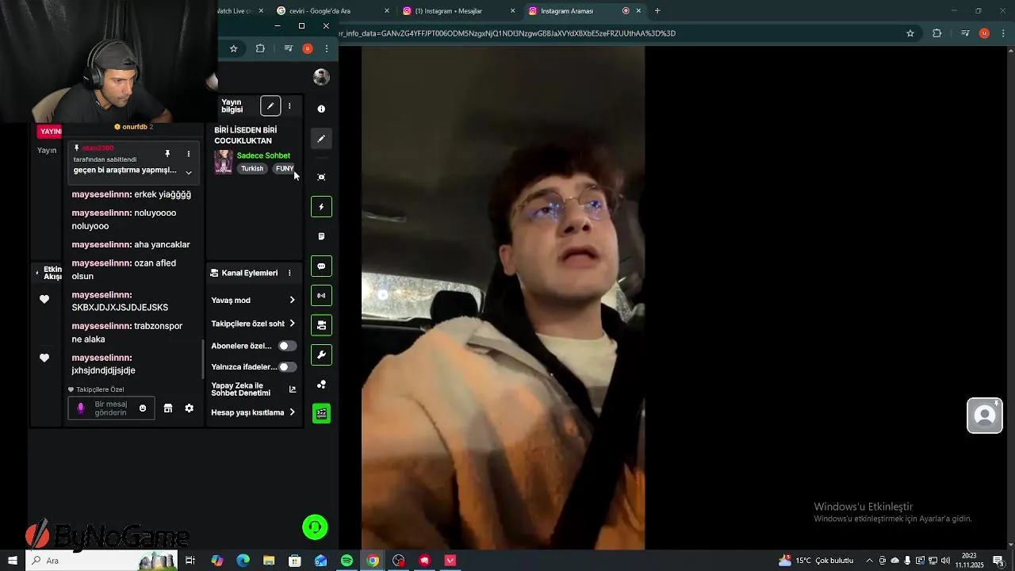Click the chat panel scrollbar

(x=204, y=358)
